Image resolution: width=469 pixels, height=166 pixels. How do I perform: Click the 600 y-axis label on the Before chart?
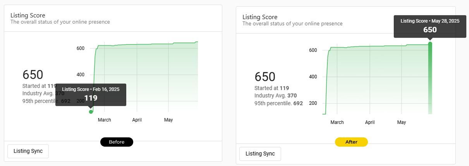(81, 48)
